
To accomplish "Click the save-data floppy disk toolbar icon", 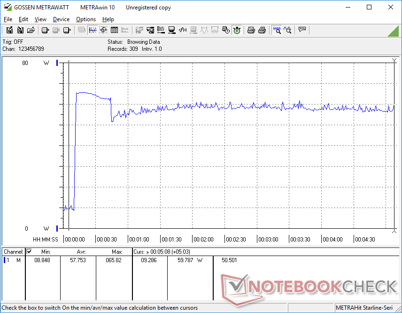I will point(9,30).
